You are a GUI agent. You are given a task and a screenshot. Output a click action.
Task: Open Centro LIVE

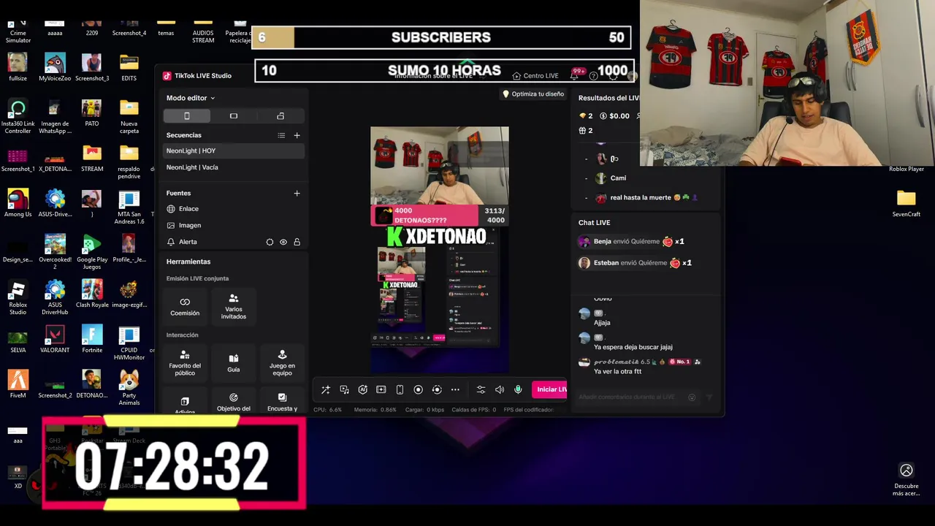pos(535,76)
